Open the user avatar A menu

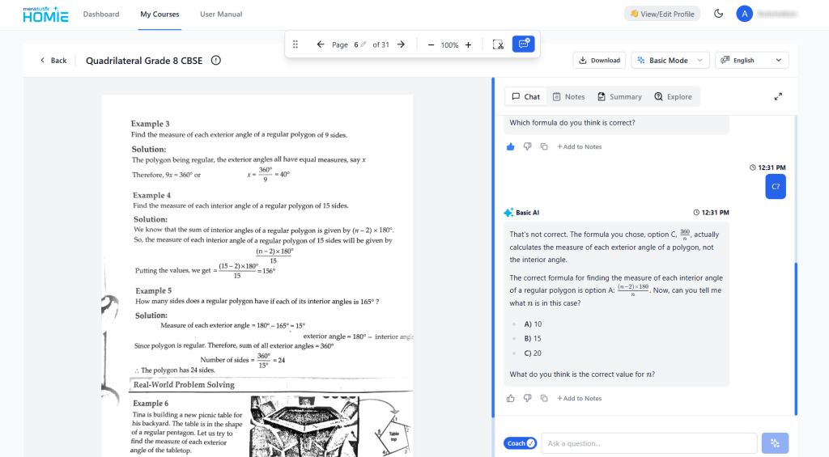745,14
